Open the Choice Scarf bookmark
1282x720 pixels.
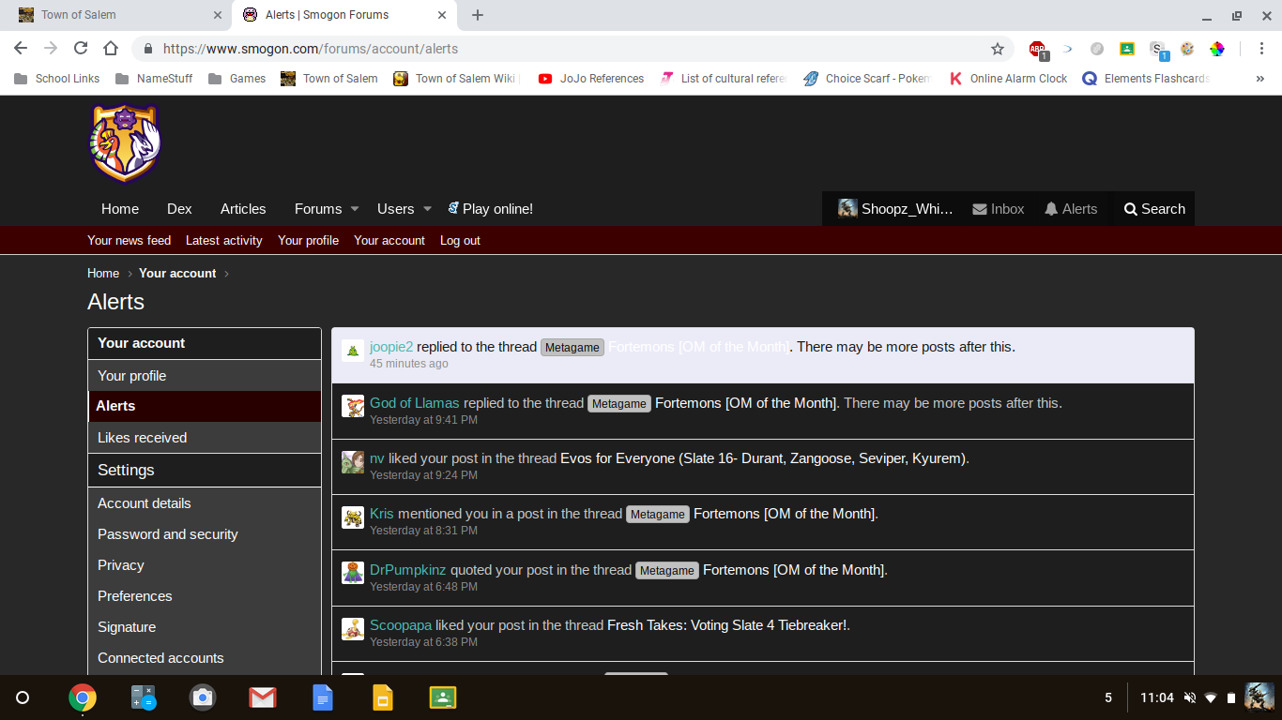click(867, 79)
